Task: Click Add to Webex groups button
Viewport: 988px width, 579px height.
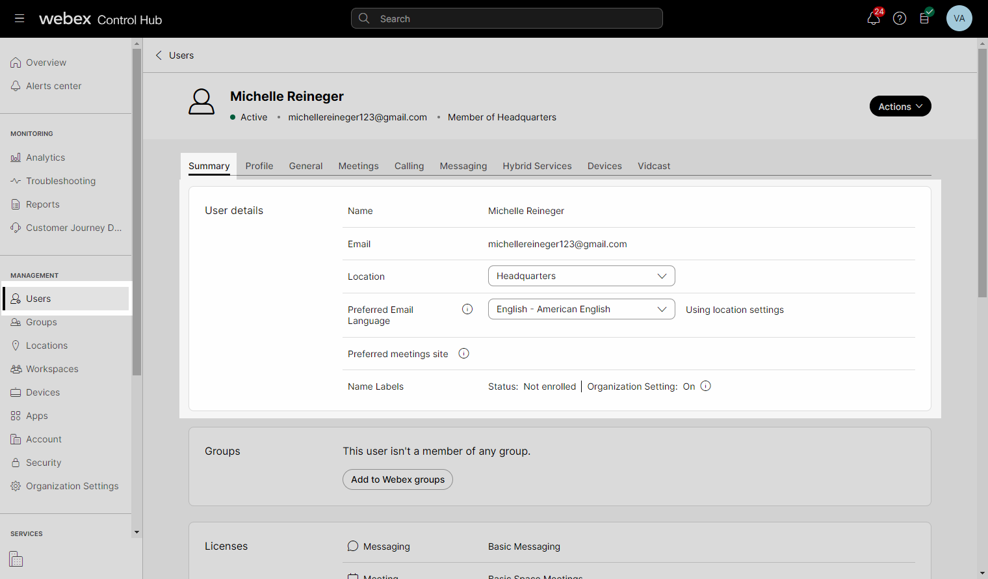Action: coord(398,479)
